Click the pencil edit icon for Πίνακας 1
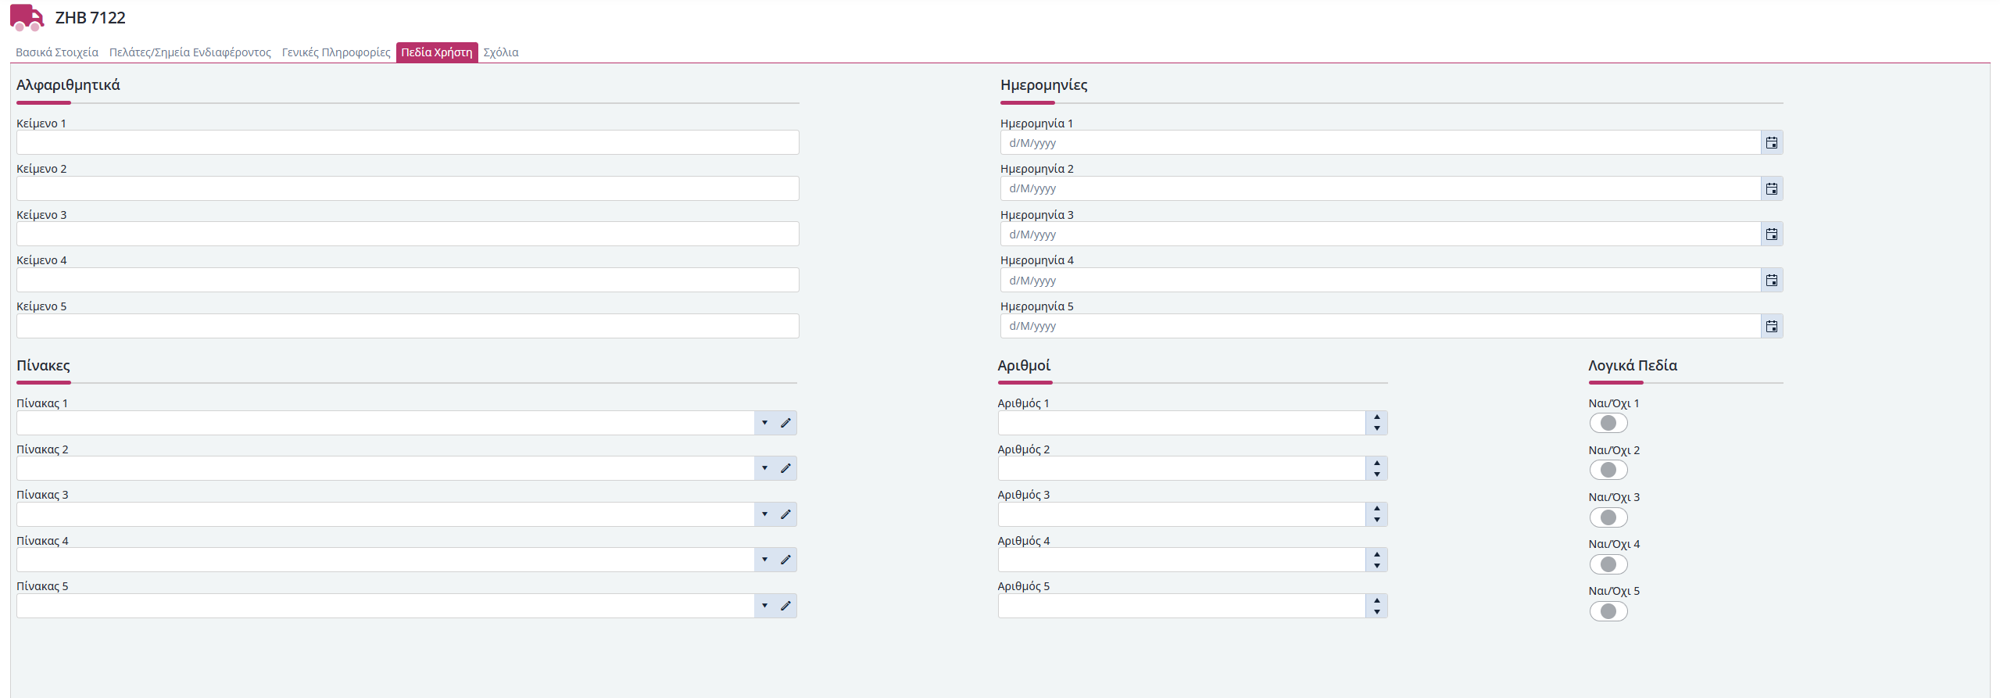 pos(785,423)
